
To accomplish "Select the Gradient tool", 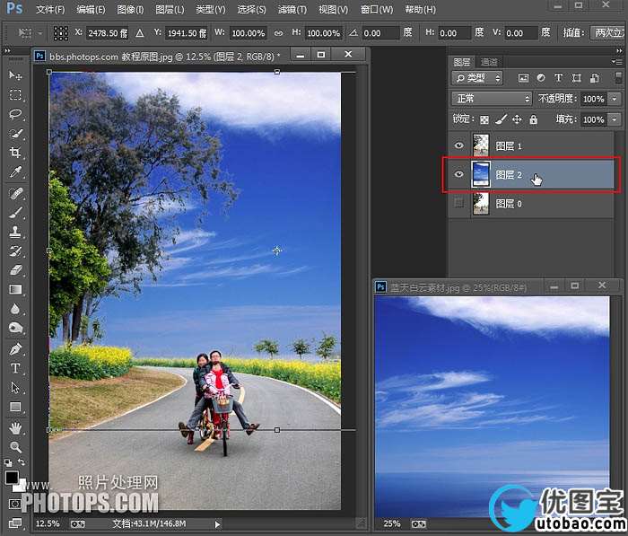I will 15,289.
